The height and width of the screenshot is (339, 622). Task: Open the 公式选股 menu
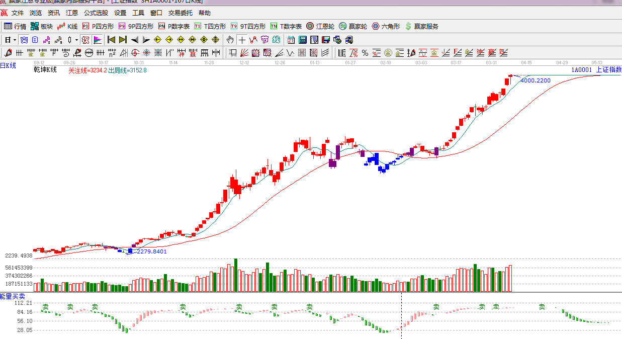pyautogui.click(x=96, y=13)
